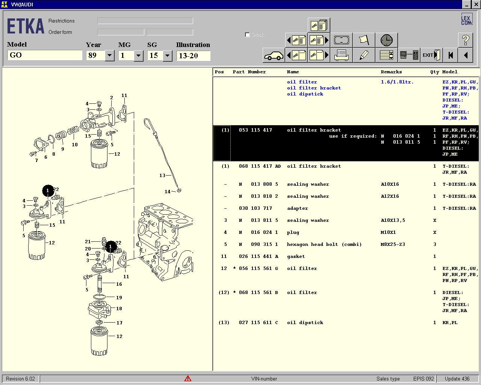Open the illustration overview pages icon
481x385 pixels.
pyautogui.click(x=319, y=25)
